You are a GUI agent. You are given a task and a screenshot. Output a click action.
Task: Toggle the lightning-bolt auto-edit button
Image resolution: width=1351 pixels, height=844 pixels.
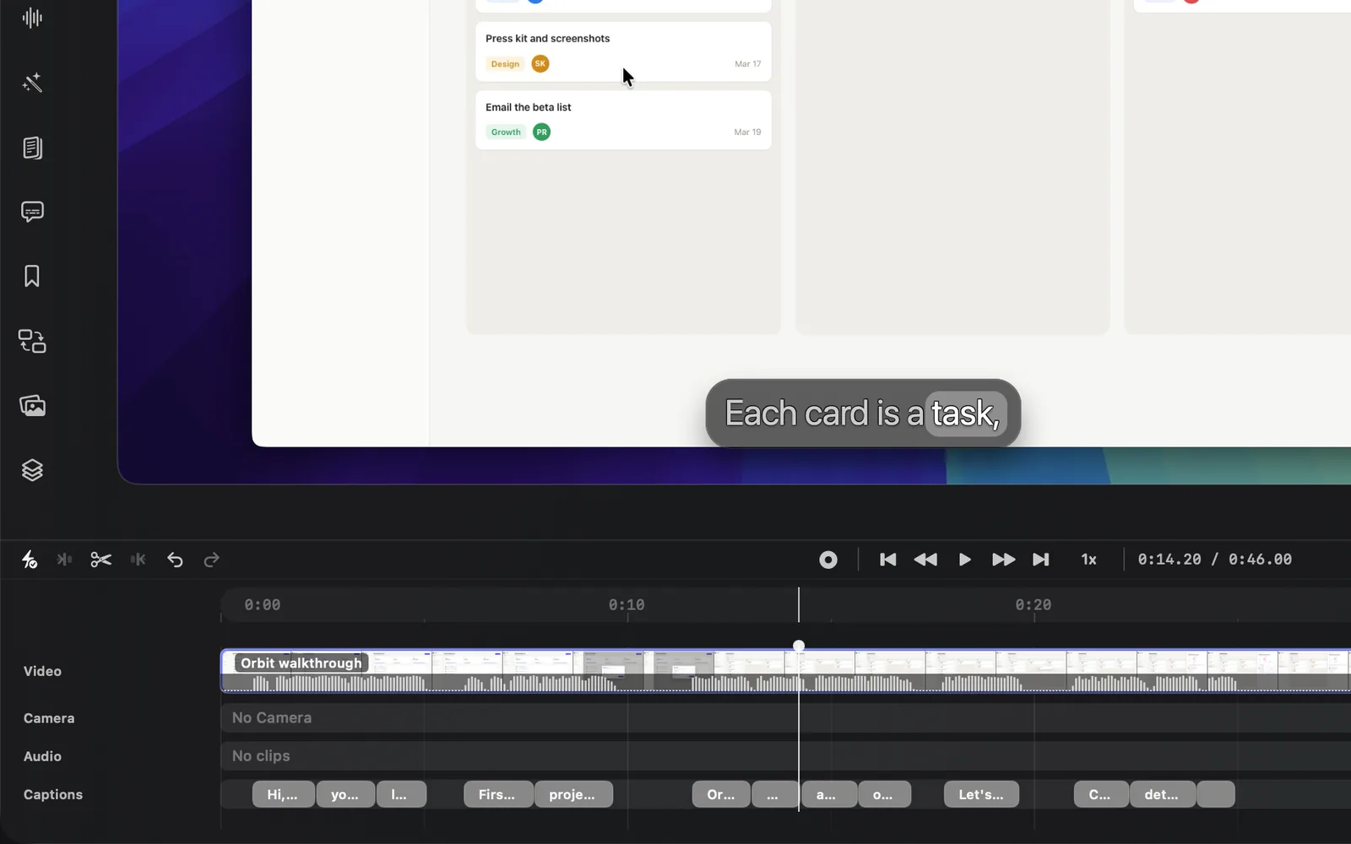coord(30,560)
